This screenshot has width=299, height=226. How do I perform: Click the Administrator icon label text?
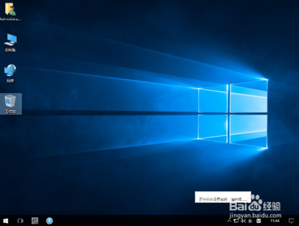pyautogui.click(x=10, y=19)
